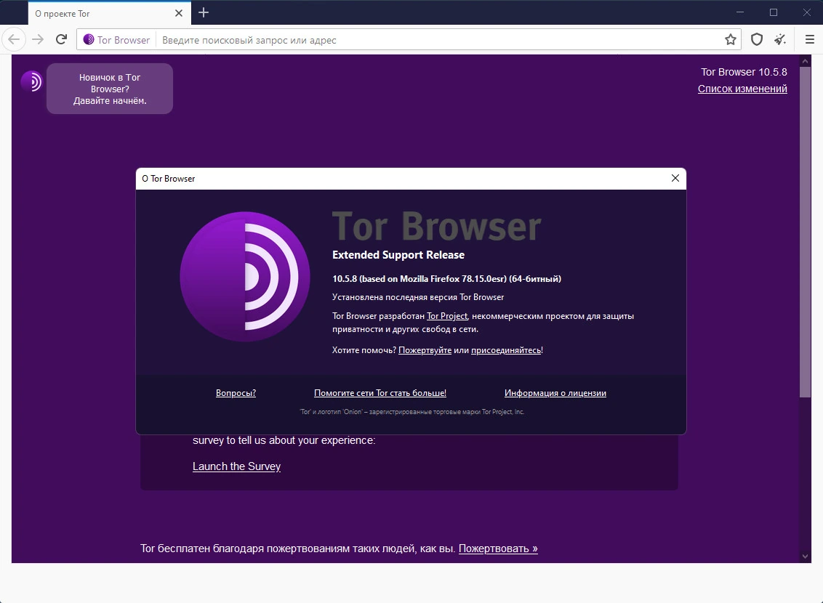This screenshot has height=603, width=823.
Task: Close the 'О проекте Tor' tab
Action: [178, 13]
